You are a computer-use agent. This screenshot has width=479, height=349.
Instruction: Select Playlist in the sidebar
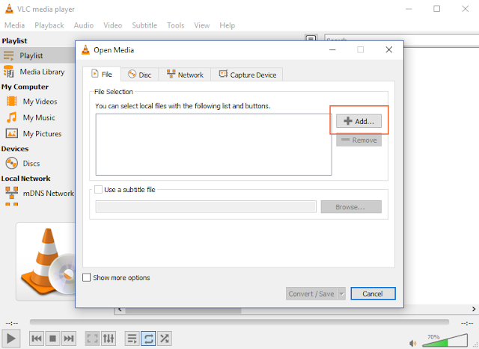[x=37, y=55]
